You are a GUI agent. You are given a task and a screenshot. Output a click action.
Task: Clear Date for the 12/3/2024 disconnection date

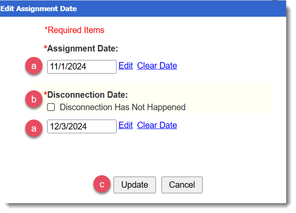coord(157,125)
